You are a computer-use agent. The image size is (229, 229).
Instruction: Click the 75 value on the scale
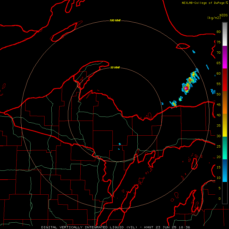219,42
